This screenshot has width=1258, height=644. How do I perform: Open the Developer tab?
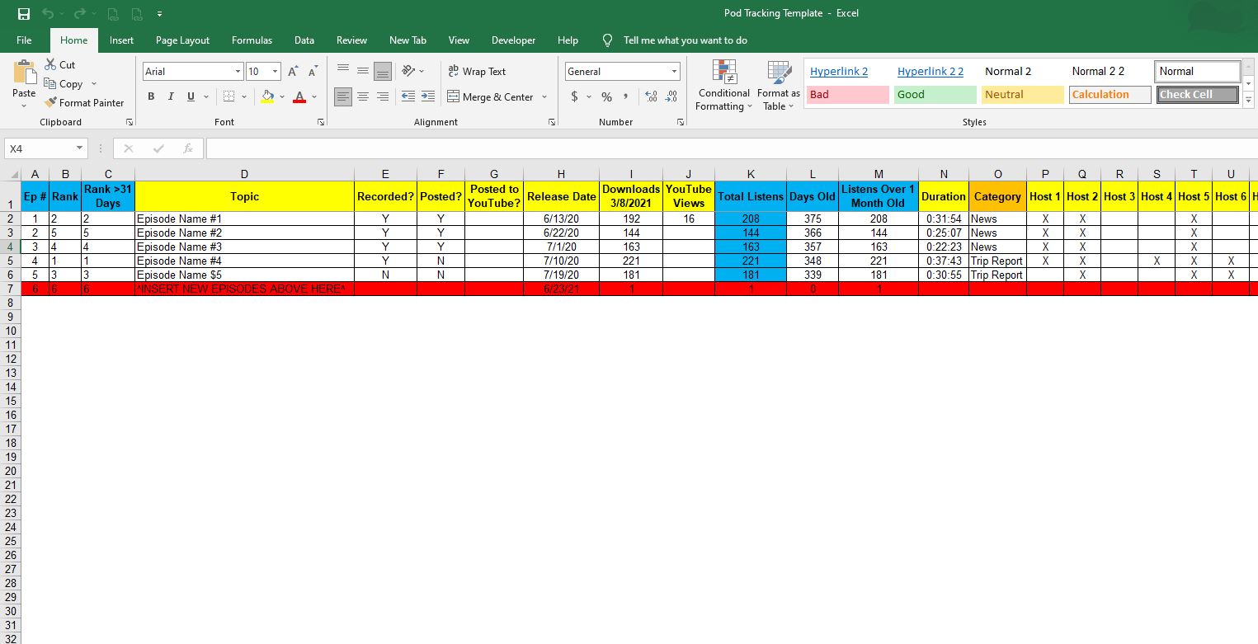click(x=513, y=40)
